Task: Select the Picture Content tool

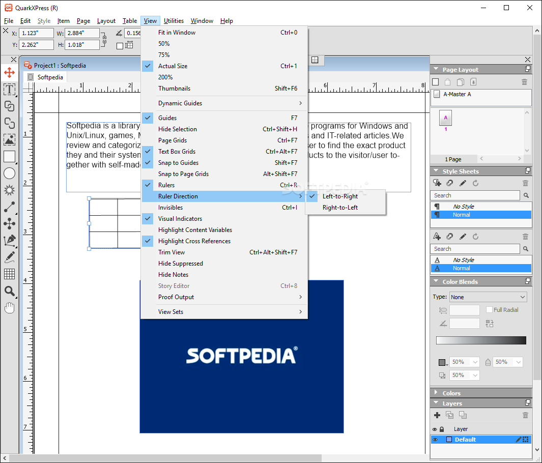Action: click(9, 140)
